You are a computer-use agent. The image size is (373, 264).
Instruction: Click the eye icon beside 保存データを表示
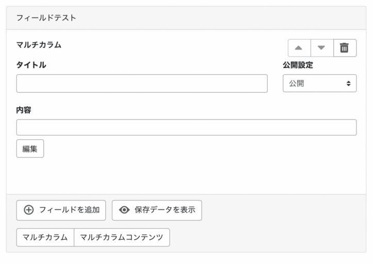click(x=124, y=210)
